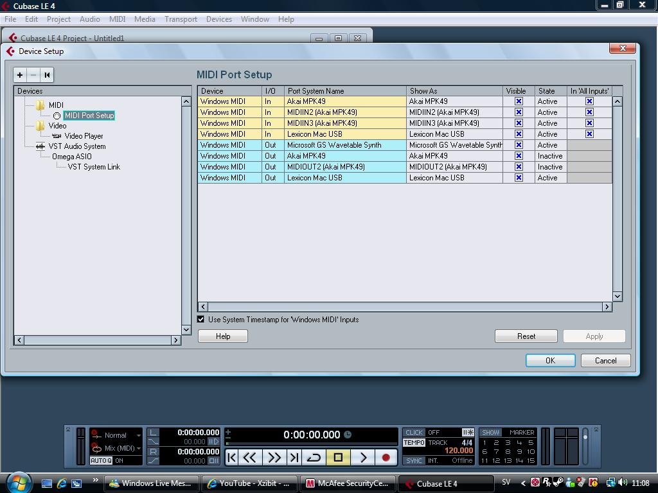The height and width of the screenshot is (493, 658).
Task: Confirm the dialog with OK
Action: tap(550, 361)
